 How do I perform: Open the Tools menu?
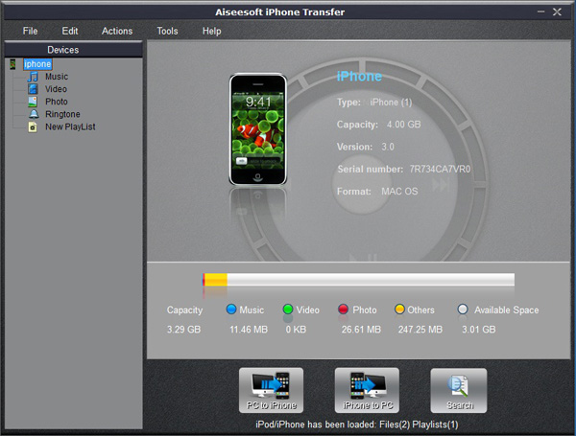pyautogui.click(x=167, y=32)
